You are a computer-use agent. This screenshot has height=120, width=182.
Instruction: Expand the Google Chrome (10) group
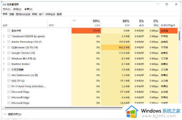coord(4,53)
